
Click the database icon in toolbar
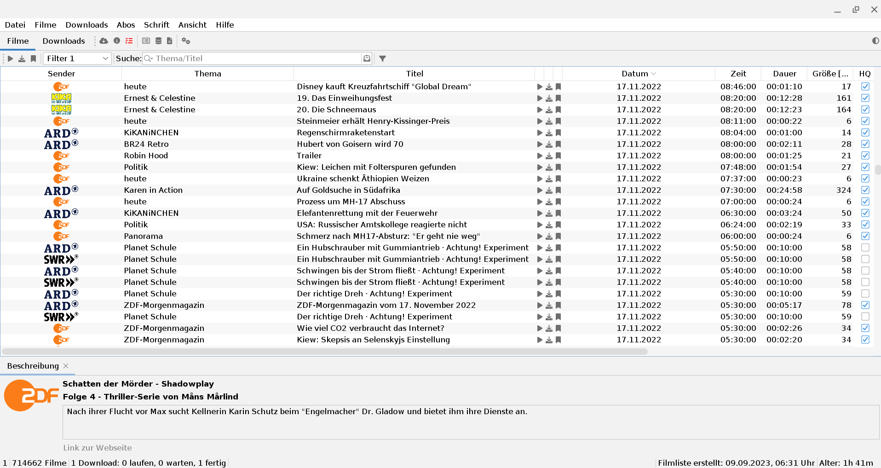(158, 41)
